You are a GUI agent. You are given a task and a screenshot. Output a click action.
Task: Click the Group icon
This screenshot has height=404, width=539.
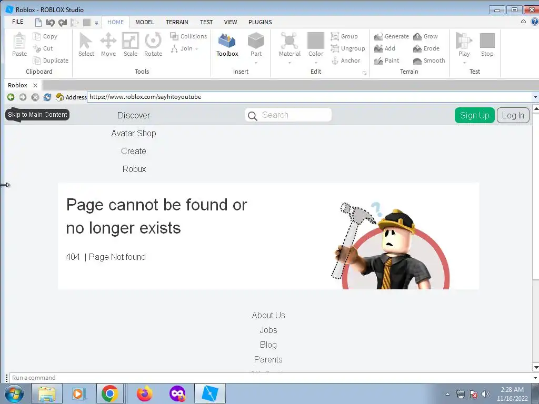(x=335, y=36)
